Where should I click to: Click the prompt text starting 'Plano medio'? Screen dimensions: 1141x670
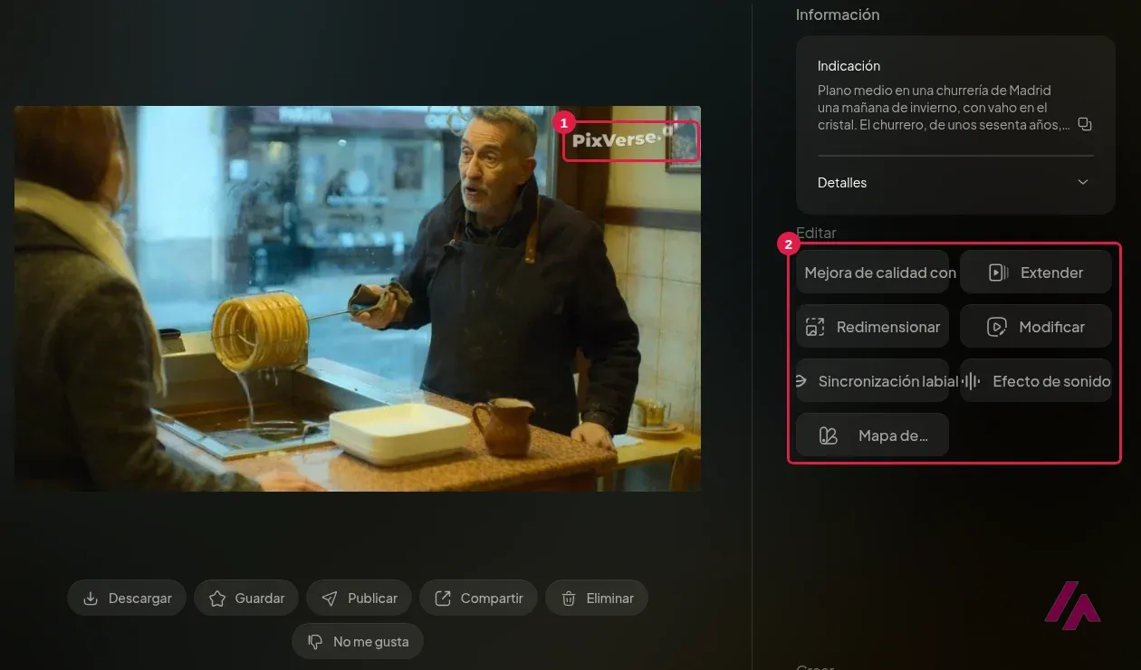944,108
